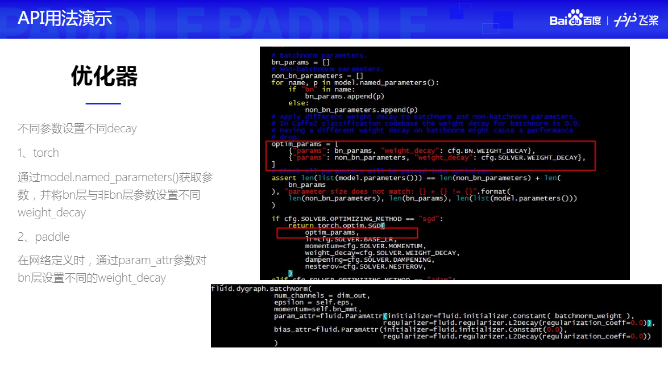Click the epsilon = self.eps line
Viewport: 668px width, 368px height.
tap(314, 302)
